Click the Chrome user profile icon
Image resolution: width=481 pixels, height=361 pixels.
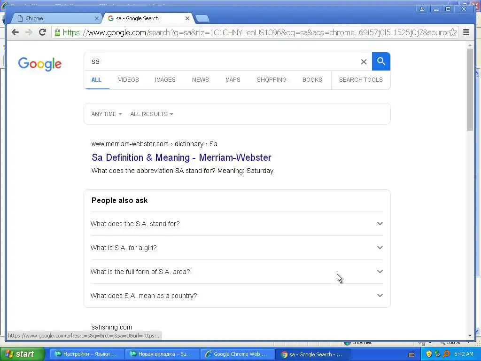pyautogui.click(x=422, y=9)
